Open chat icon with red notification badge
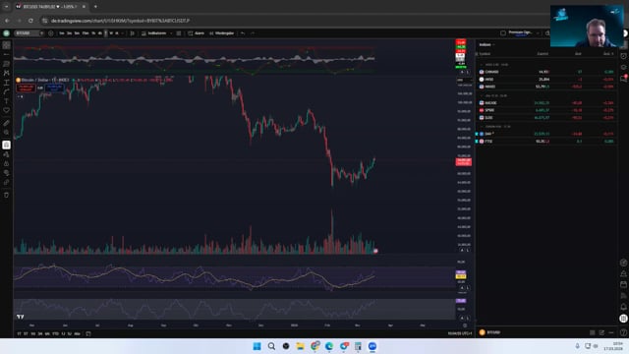 click(x=623, y=79)
